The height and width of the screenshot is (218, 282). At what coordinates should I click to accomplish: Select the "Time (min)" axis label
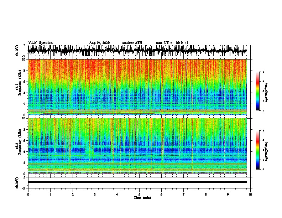coord(142,198)
